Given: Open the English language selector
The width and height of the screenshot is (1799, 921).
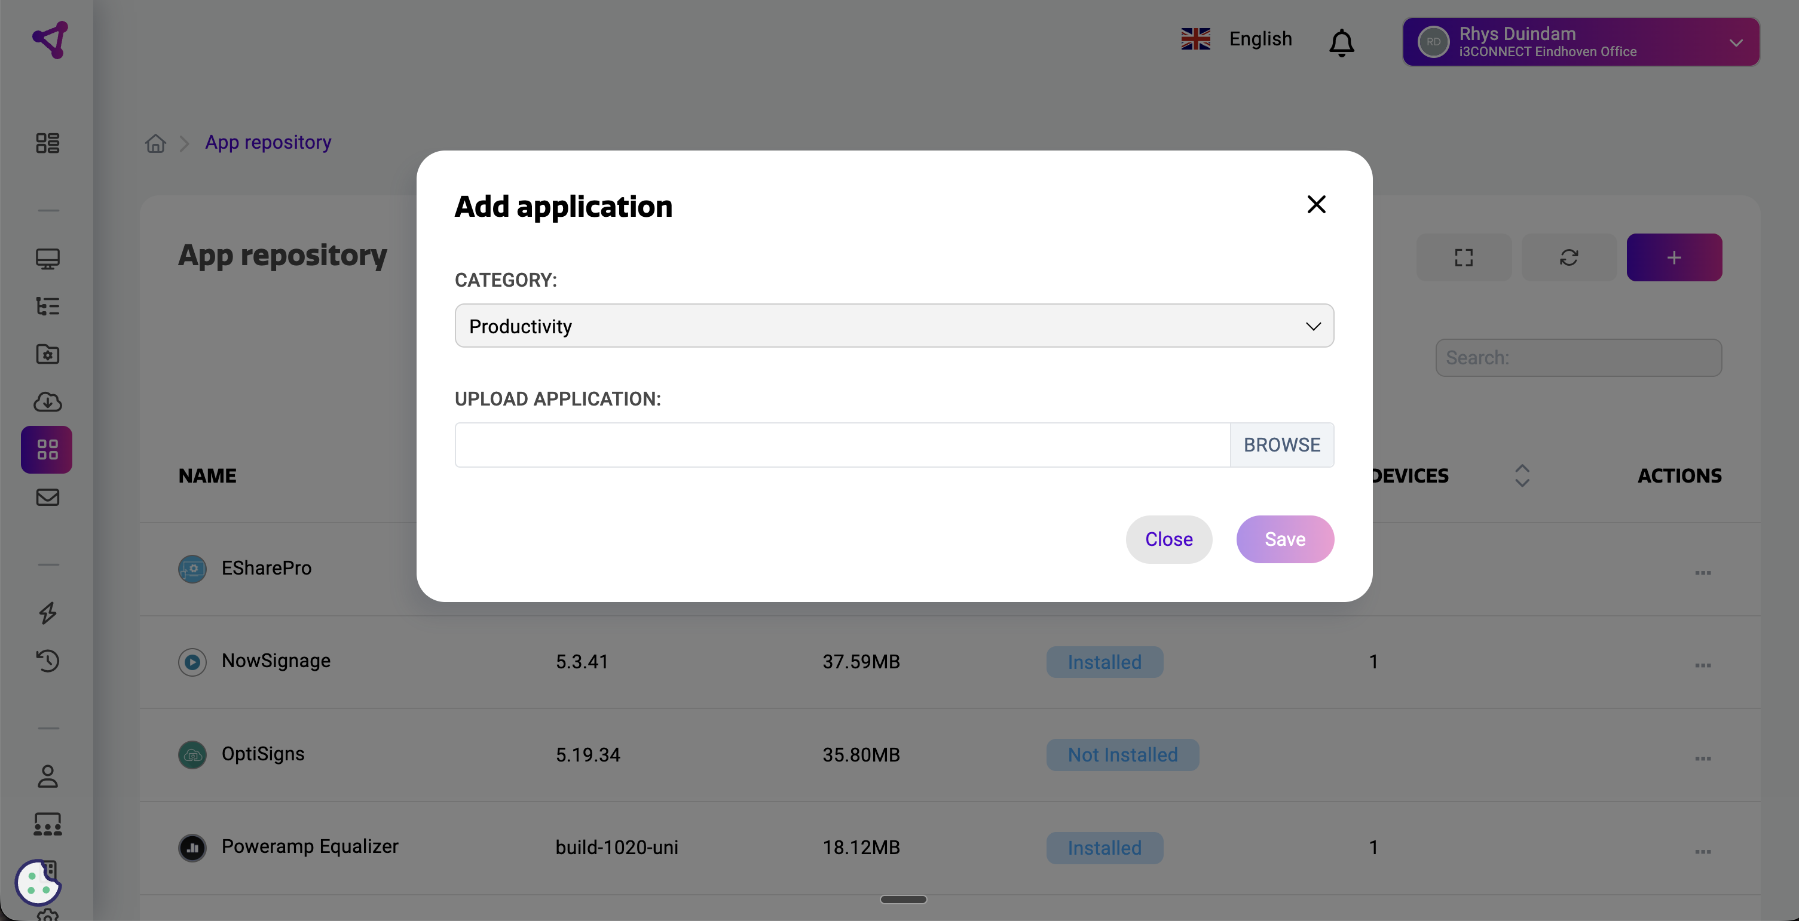Looking at the screenshot, I should 1236,39.
